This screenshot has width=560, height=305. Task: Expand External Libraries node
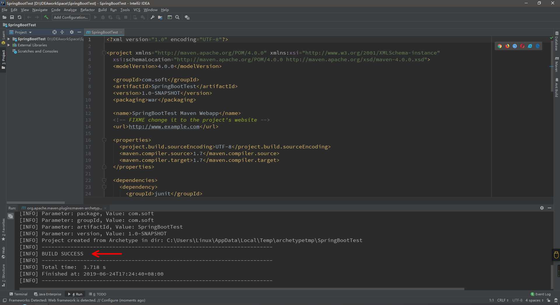(9, 45)
